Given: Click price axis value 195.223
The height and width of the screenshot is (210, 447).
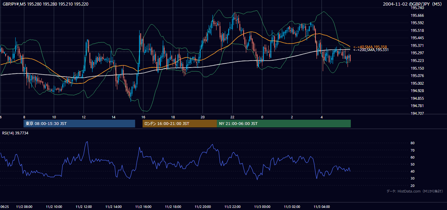Looking at the screenshot, I should tap(417, 61).
